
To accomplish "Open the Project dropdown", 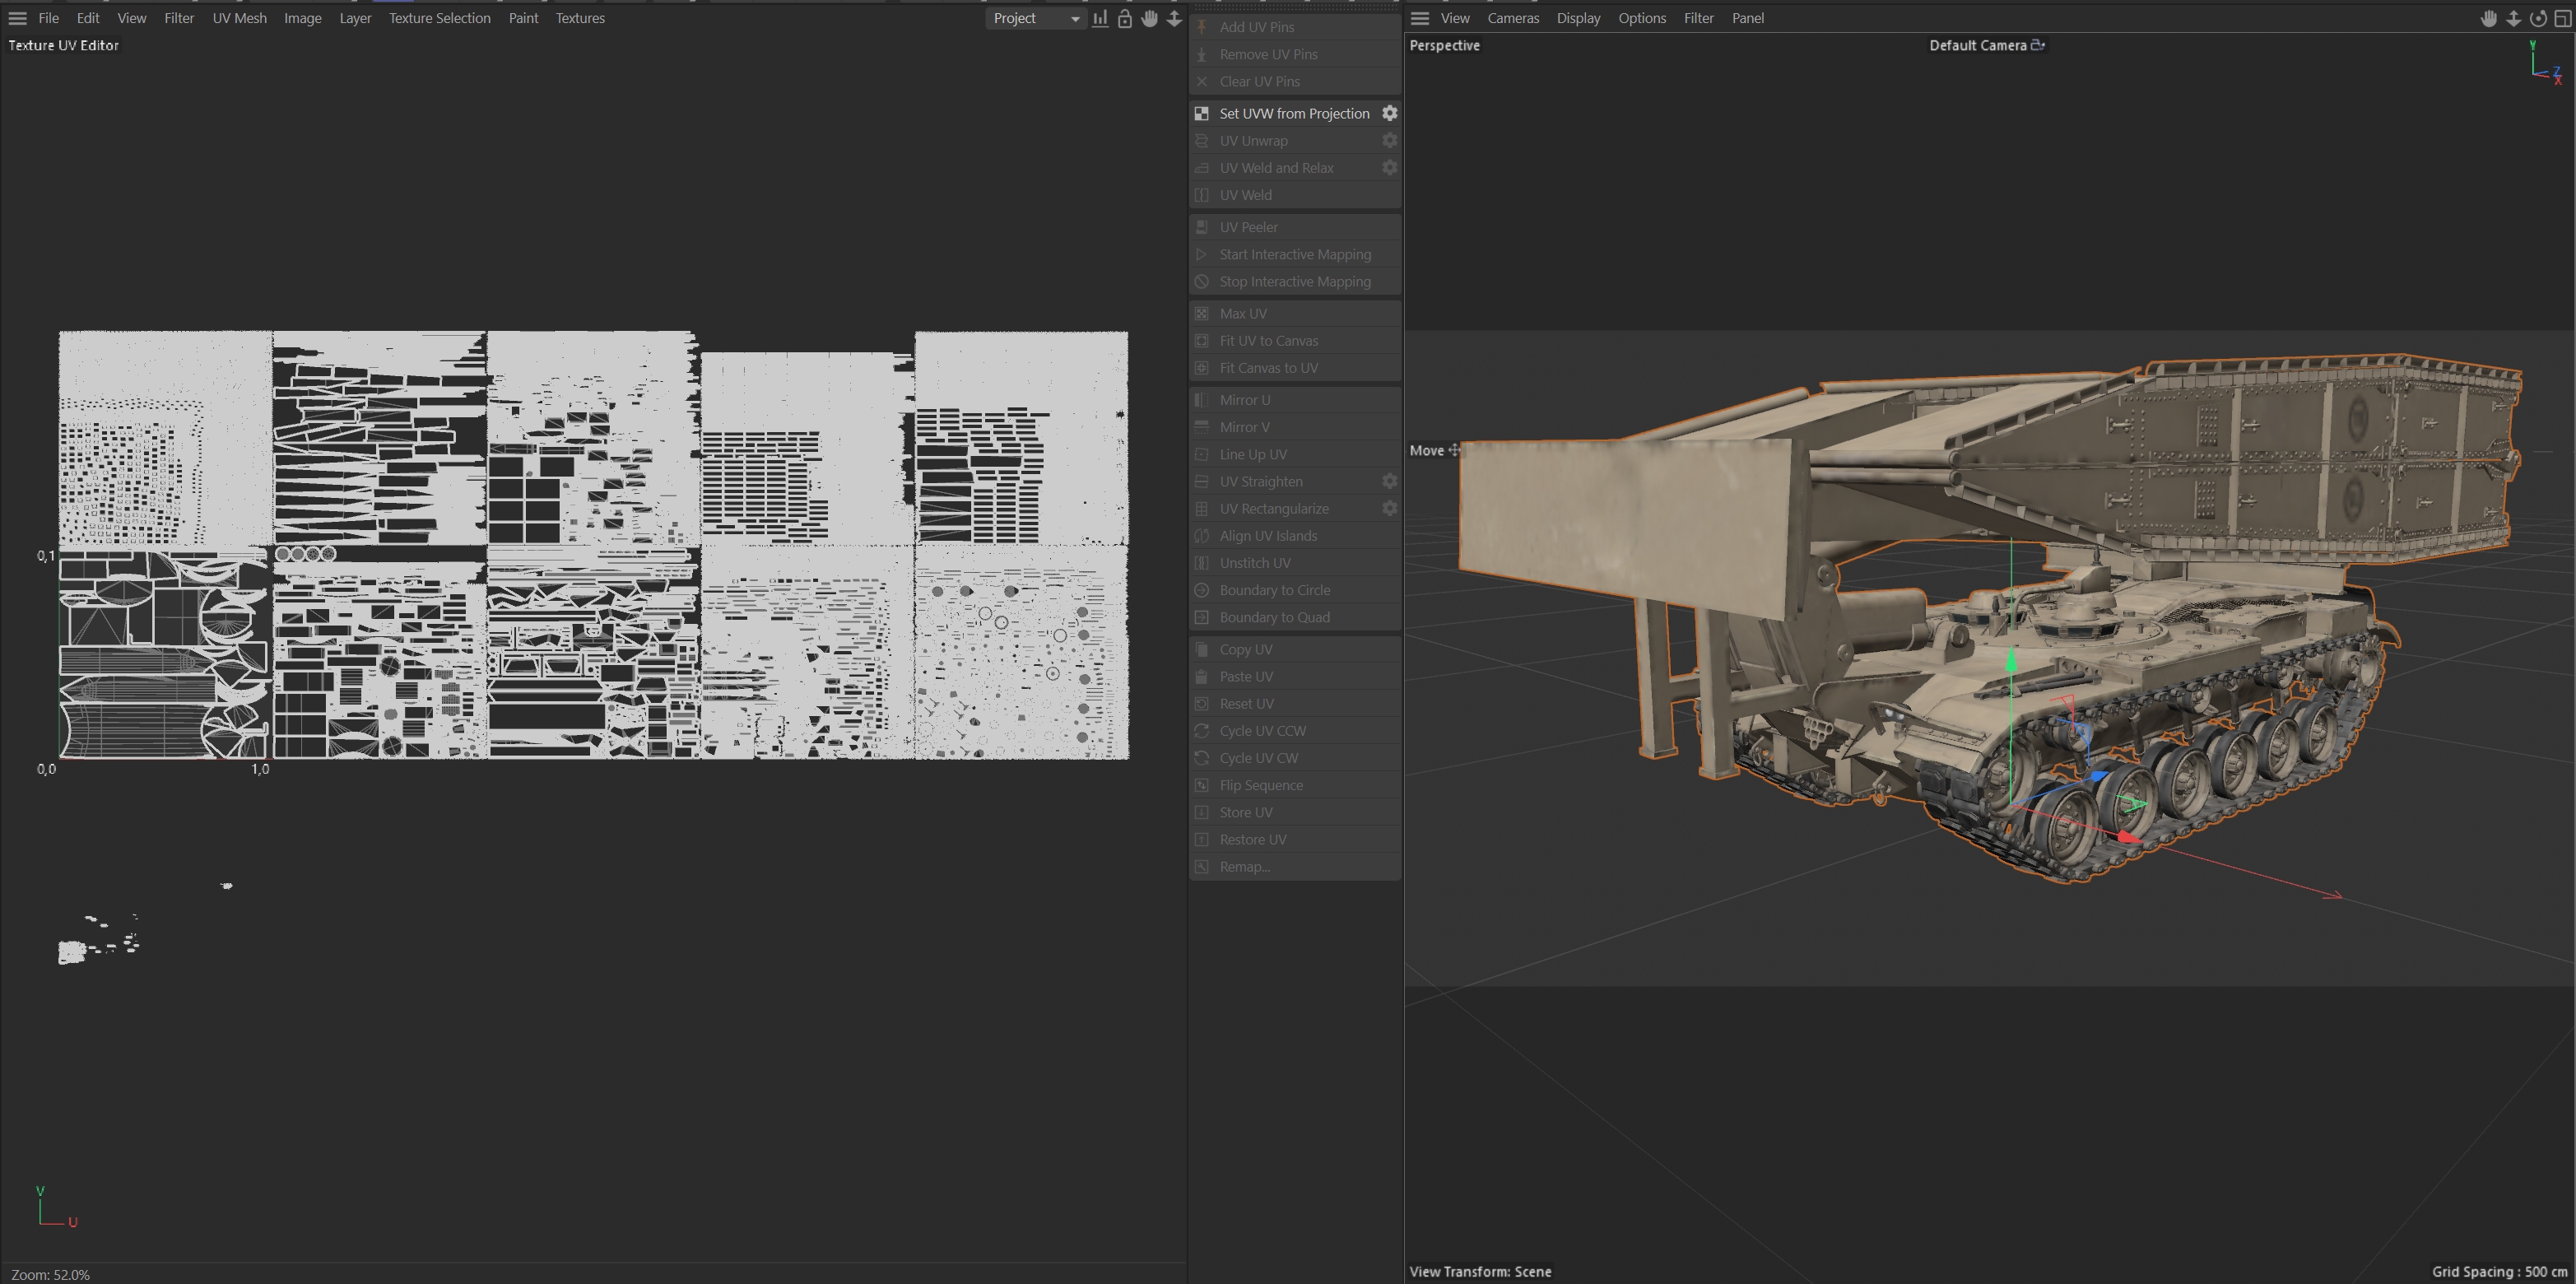I will coord(1036,18).
